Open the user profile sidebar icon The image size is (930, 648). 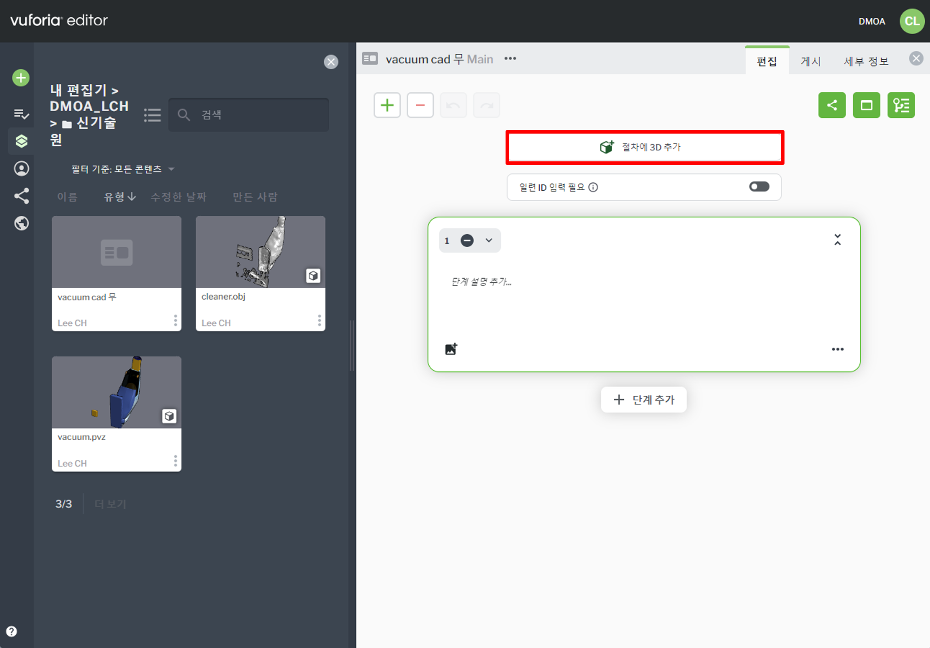coord(21,169)
